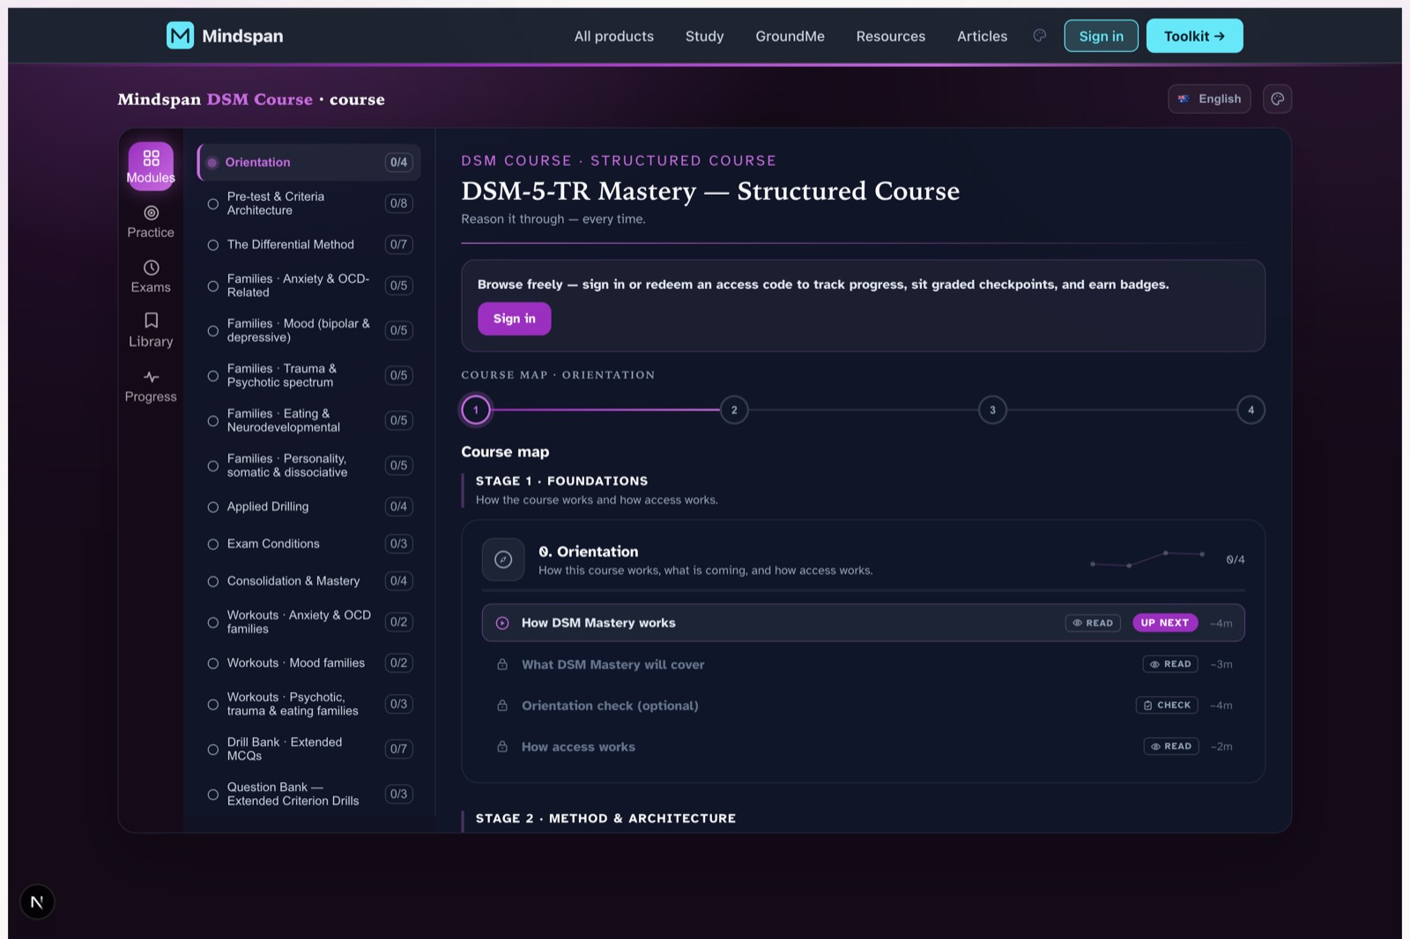Click the Next.js dev tools badge
The width and height of the screenshot is (1410, 939).
coord(37,902)
